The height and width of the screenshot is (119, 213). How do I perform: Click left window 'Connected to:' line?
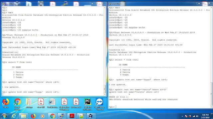pos(10,52)
